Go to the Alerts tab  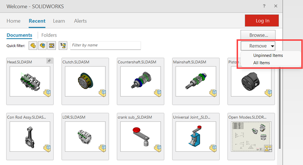[80, 21]
